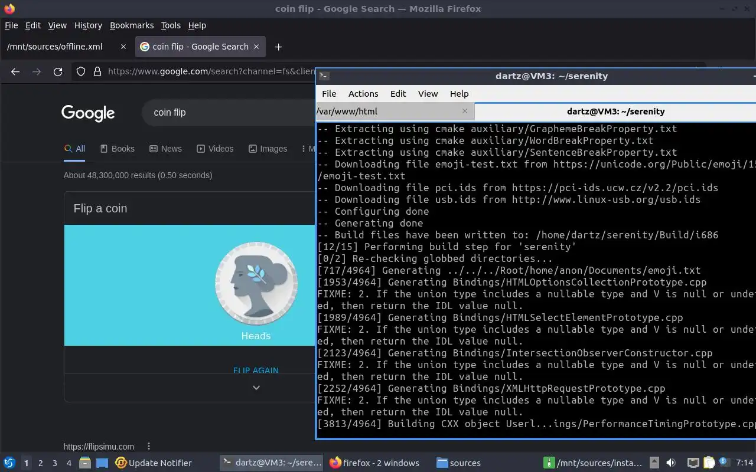Click terminal window icon in title bar
The height and width of the screenshot is (472, 756).
click(324, 76)
